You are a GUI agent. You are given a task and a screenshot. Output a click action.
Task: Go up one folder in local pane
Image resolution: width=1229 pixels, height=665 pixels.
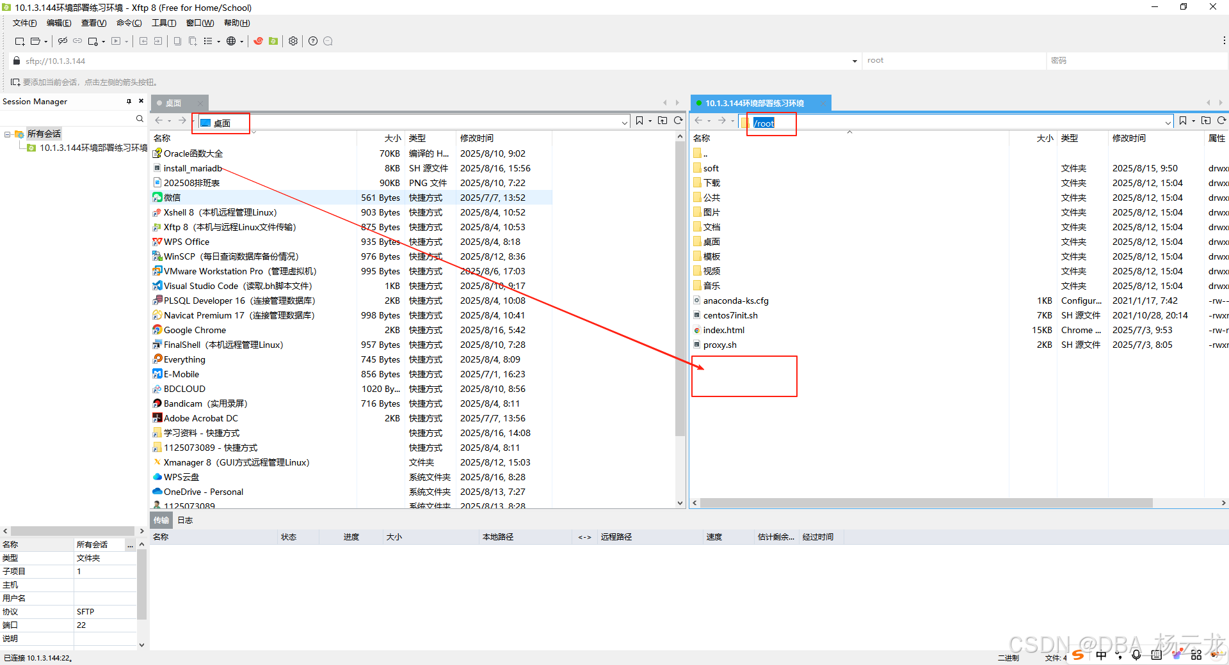663,120
